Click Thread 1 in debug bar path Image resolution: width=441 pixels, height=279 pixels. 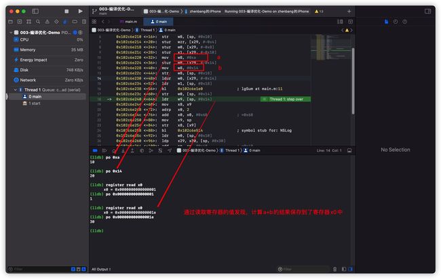[x=230, y=150]
